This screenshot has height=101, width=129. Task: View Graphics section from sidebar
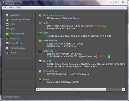pos(15,39)
